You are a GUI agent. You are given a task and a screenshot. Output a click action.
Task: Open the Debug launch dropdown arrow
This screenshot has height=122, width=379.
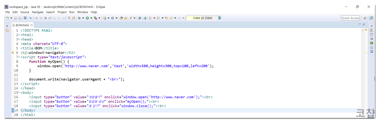[83, 18]
